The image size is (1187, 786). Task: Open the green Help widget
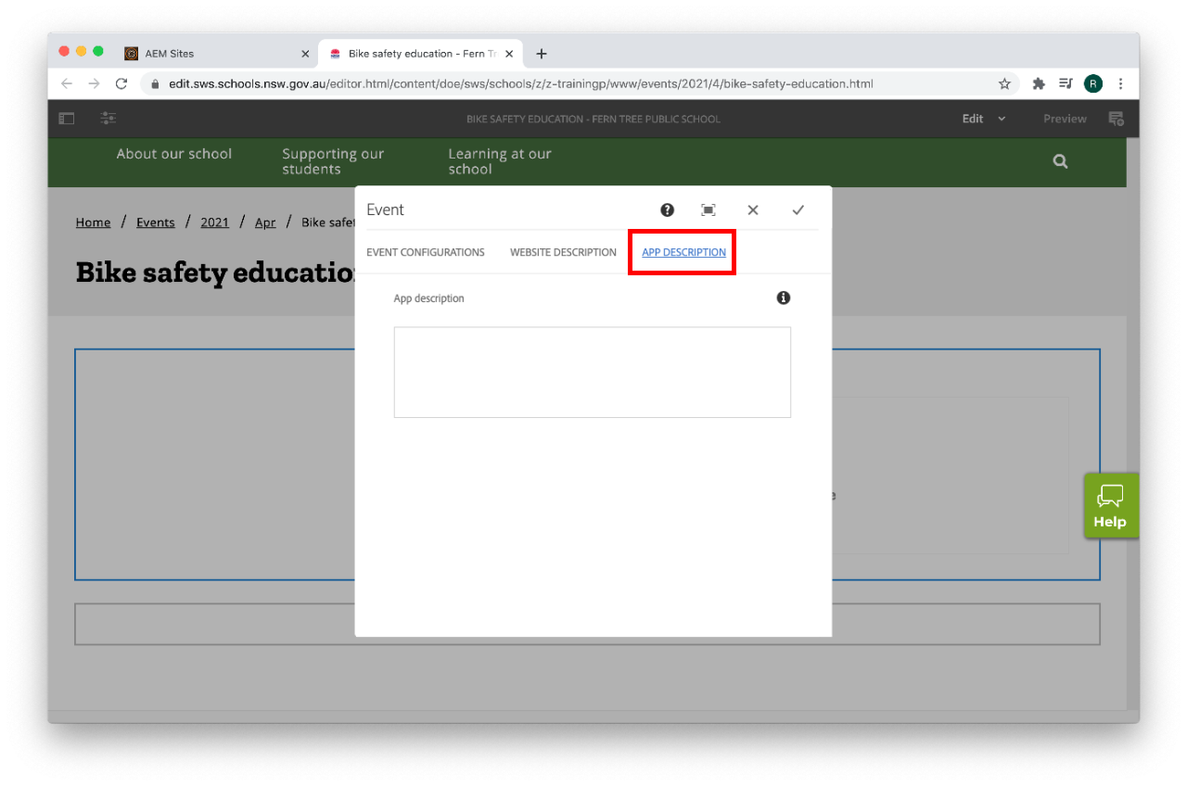coord(1110,505)
